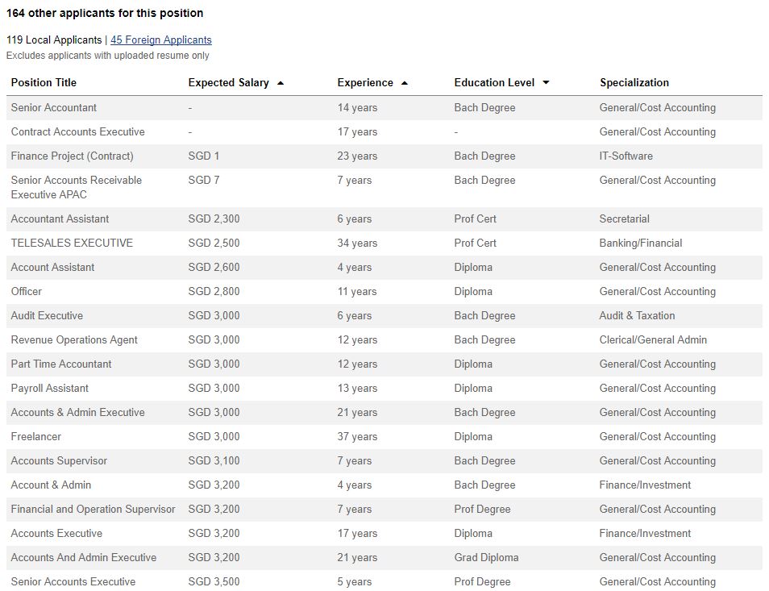This screenshot has width=769, height=591.
Task: Select the Freelancer applicant row
Action: click(384, 436)
